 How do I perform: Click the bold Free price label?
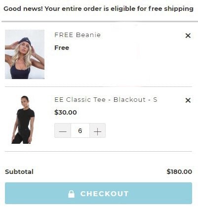click(x=62, y=48)
